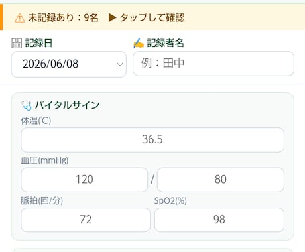Click the calendar icon beside 記録日
This screenshot has height=252, width=305.
[x=17, y=43]
